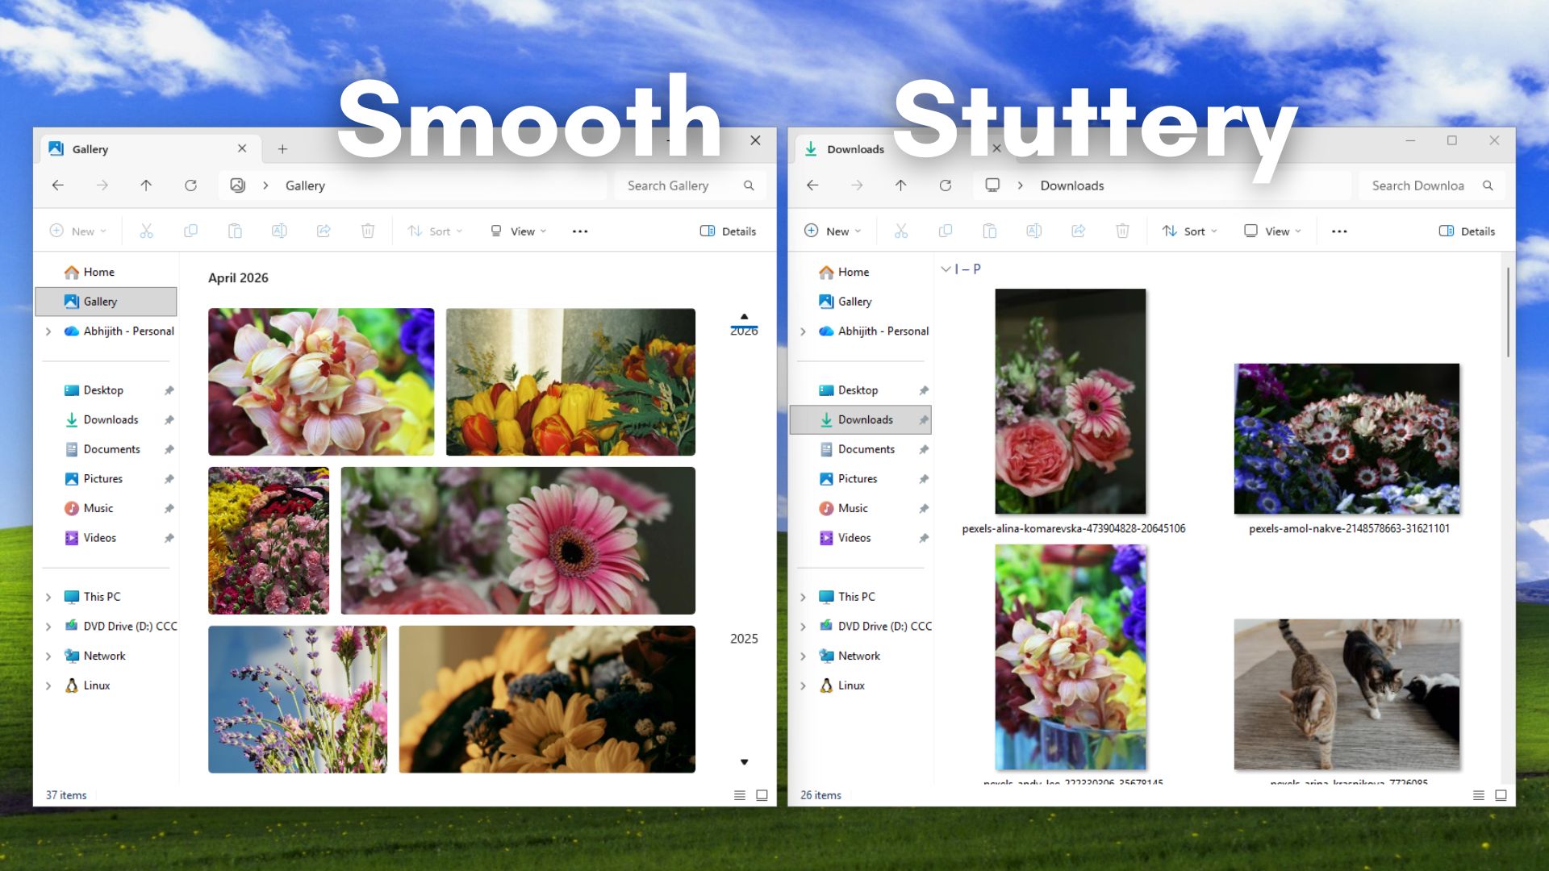This screenshot has height=871, width=1549.
Task: Toggle the Details pane in the Gallery window
Action: coord(727,231)
